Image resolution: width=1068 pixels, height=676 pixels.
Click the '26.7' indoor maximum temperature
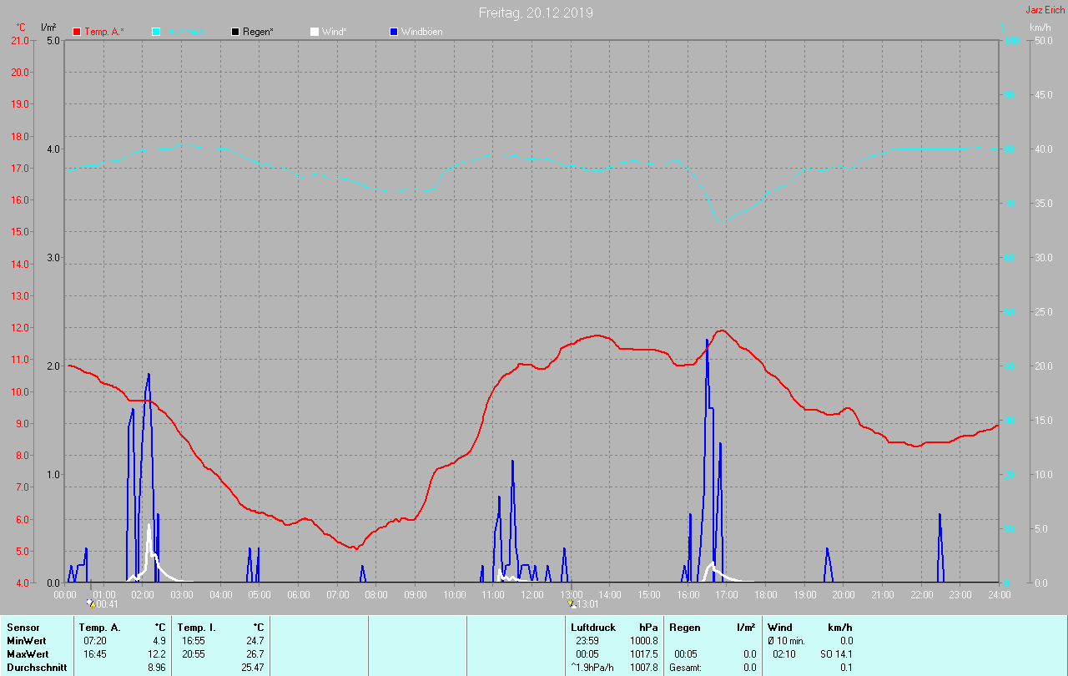click(x=254, y=654)
